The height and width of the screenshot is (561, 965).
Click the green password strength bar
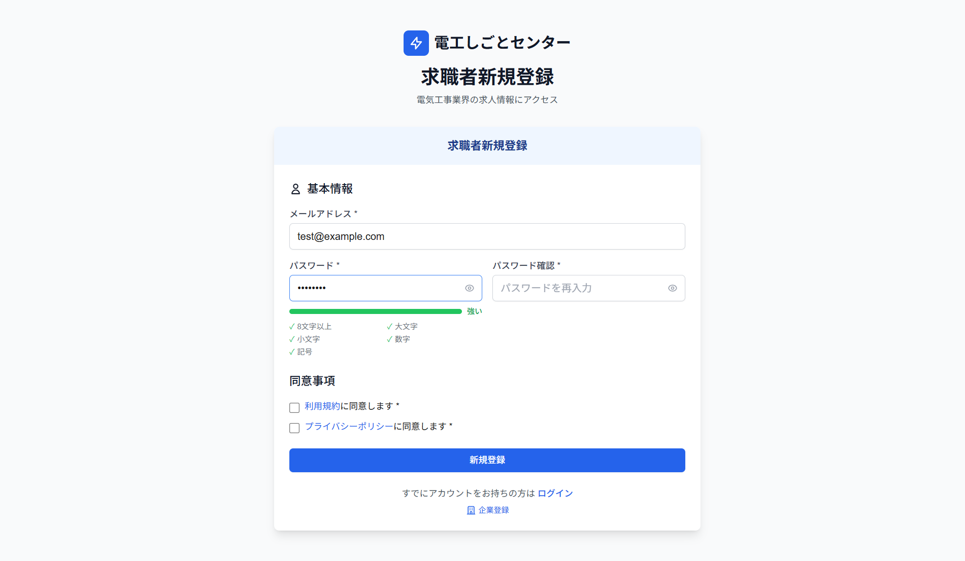tap(376, 311)
